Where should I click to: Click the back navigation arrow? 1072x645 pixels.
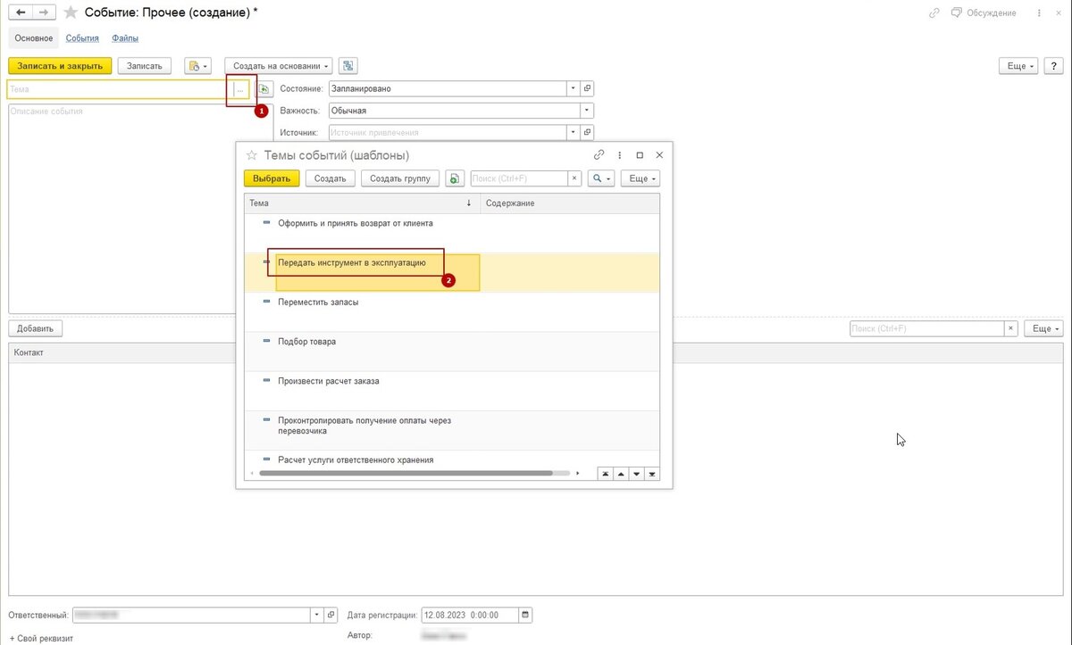(x=21, y=12)
